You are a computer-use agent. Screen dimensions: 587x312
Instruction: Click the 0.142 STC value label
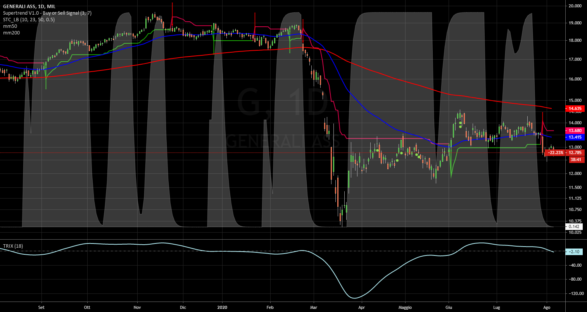[x=574, y=226]
